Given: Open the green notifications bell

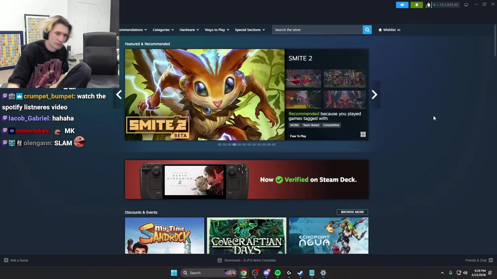Looking at the screenshot, I should point(417,5).
